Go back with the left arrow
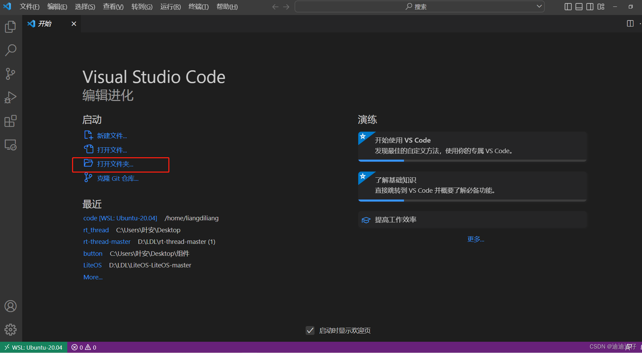Screen dimensions: 642x353 click(275, 7)
